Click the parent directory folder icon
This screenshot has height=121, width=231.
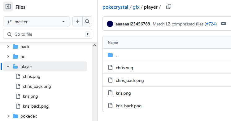click(x=110, y=55)
